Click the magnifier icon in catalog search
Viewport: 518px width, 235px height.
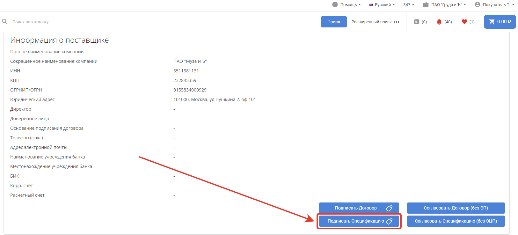click(x=5, y=22)
